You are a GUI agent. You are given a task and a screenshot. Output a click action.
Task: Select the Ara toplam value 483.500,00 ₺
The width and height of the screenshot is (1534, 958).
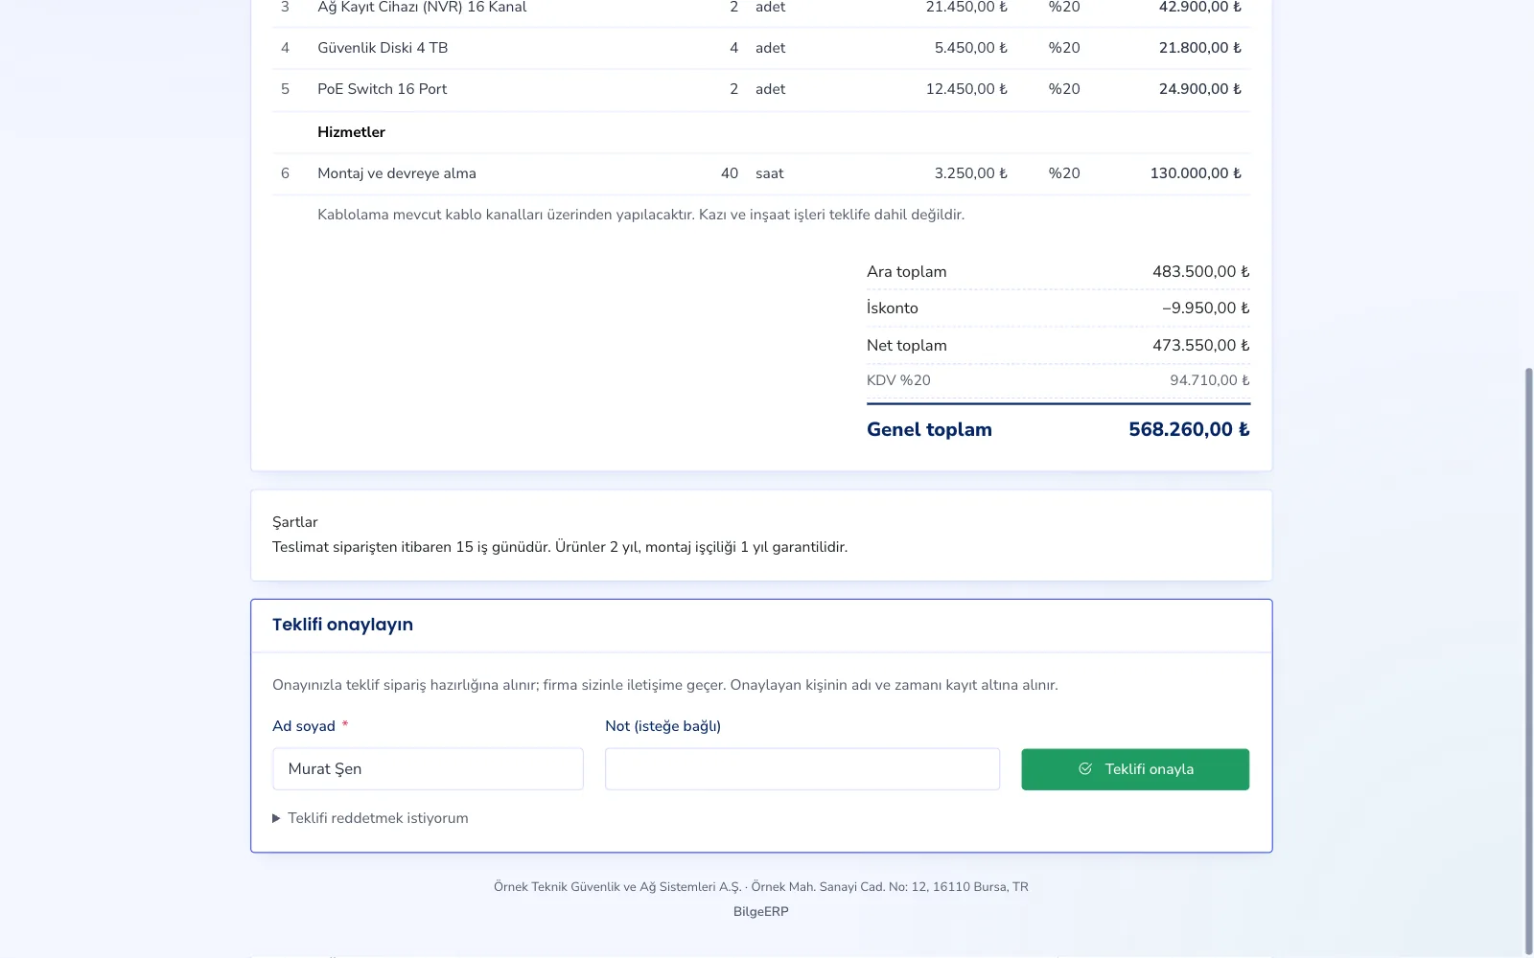click(1201, 271)
